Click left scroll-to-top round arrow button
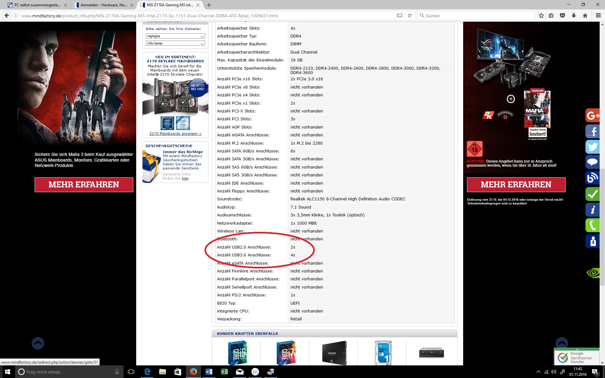The width and height of the screenshot is (605, 378). point(38,343)
